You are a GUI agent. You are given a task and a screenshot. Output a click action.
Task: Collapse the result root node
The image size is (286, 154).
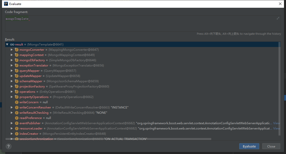[7, 44]
